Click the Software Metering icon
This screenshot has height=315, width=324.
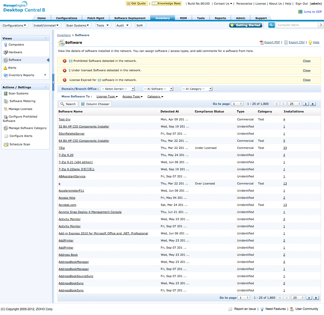click(6, 101)
